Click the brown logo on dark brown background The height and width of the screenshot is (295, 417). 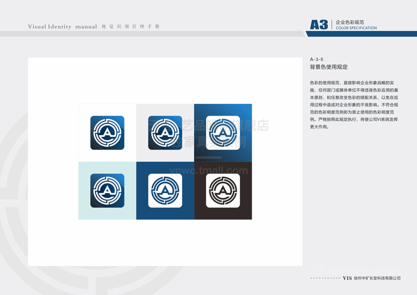[x=223, y=191]
